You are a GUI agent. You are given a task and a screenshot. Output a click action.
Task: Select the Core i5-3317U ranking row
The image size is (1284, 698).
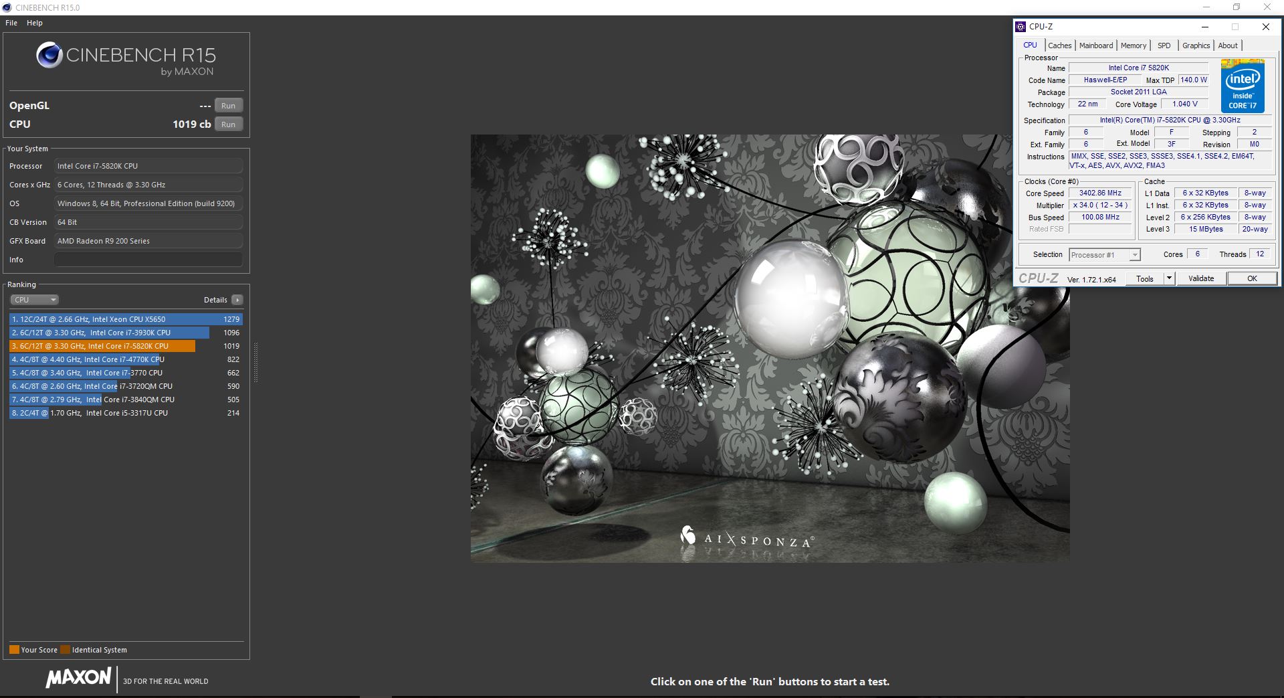tap(126, 413)
